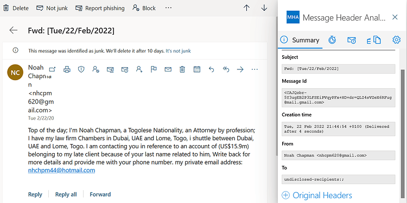Switch to the Summary tab
This screenshot has width=407, height=203.
click(300, 40)
